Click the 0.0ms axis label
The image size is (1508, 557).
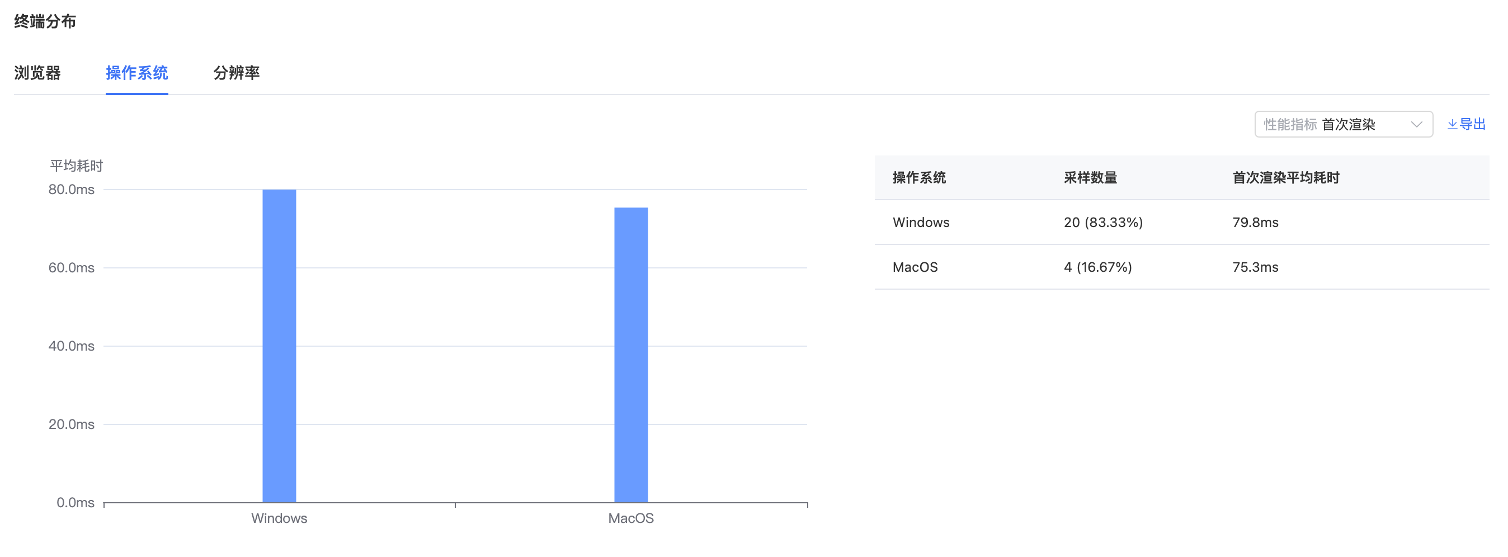click(x=76, y=503)
